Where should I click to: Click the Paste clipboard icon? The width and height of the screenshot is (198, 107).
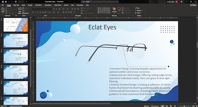[x=3, y=9]
